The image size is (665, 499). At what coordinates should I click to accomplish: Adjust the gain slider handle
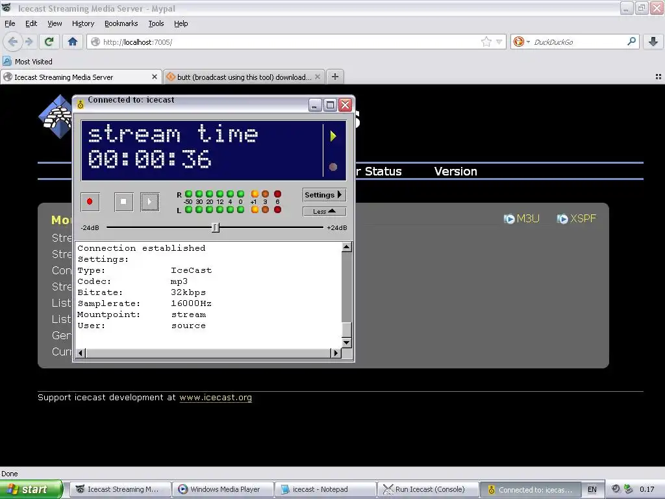point(216,227)
